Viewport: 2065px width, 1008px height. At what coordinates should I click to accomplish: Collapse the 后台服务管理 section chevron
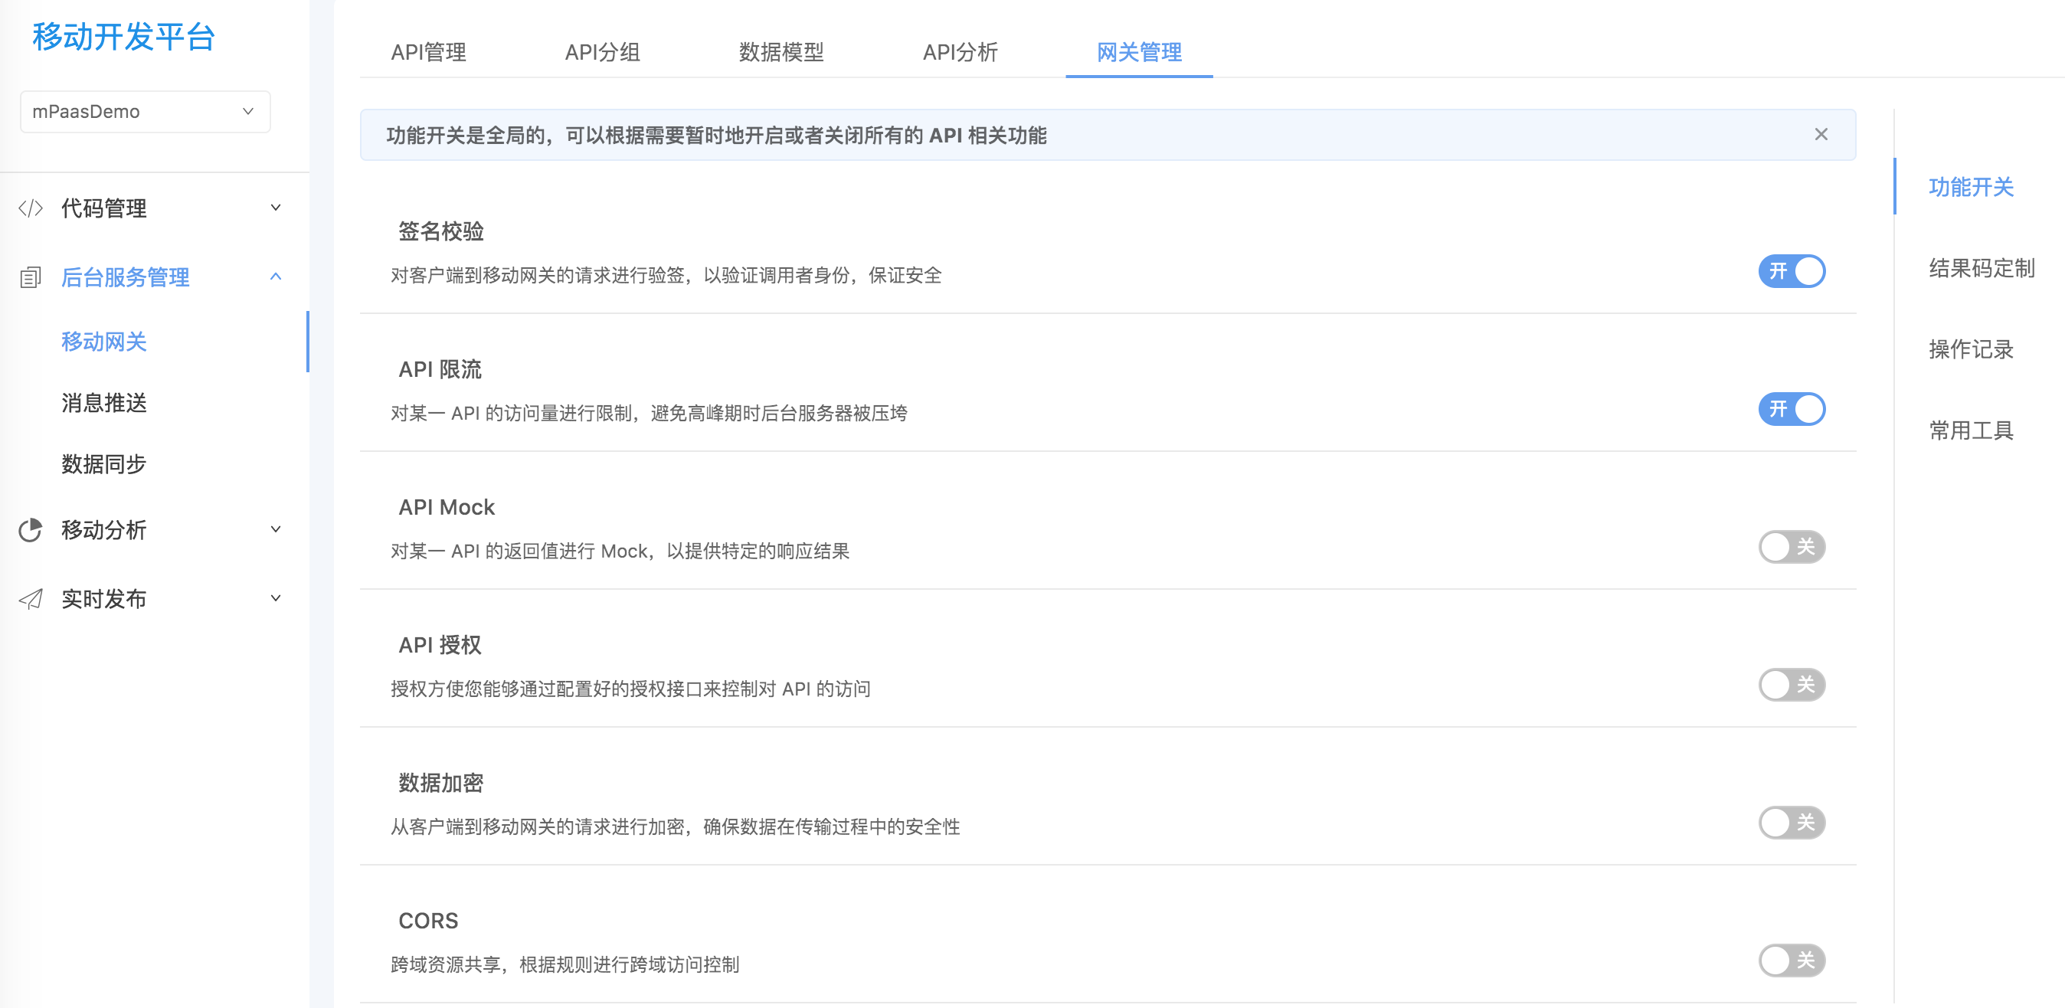[x=276, y=277]
